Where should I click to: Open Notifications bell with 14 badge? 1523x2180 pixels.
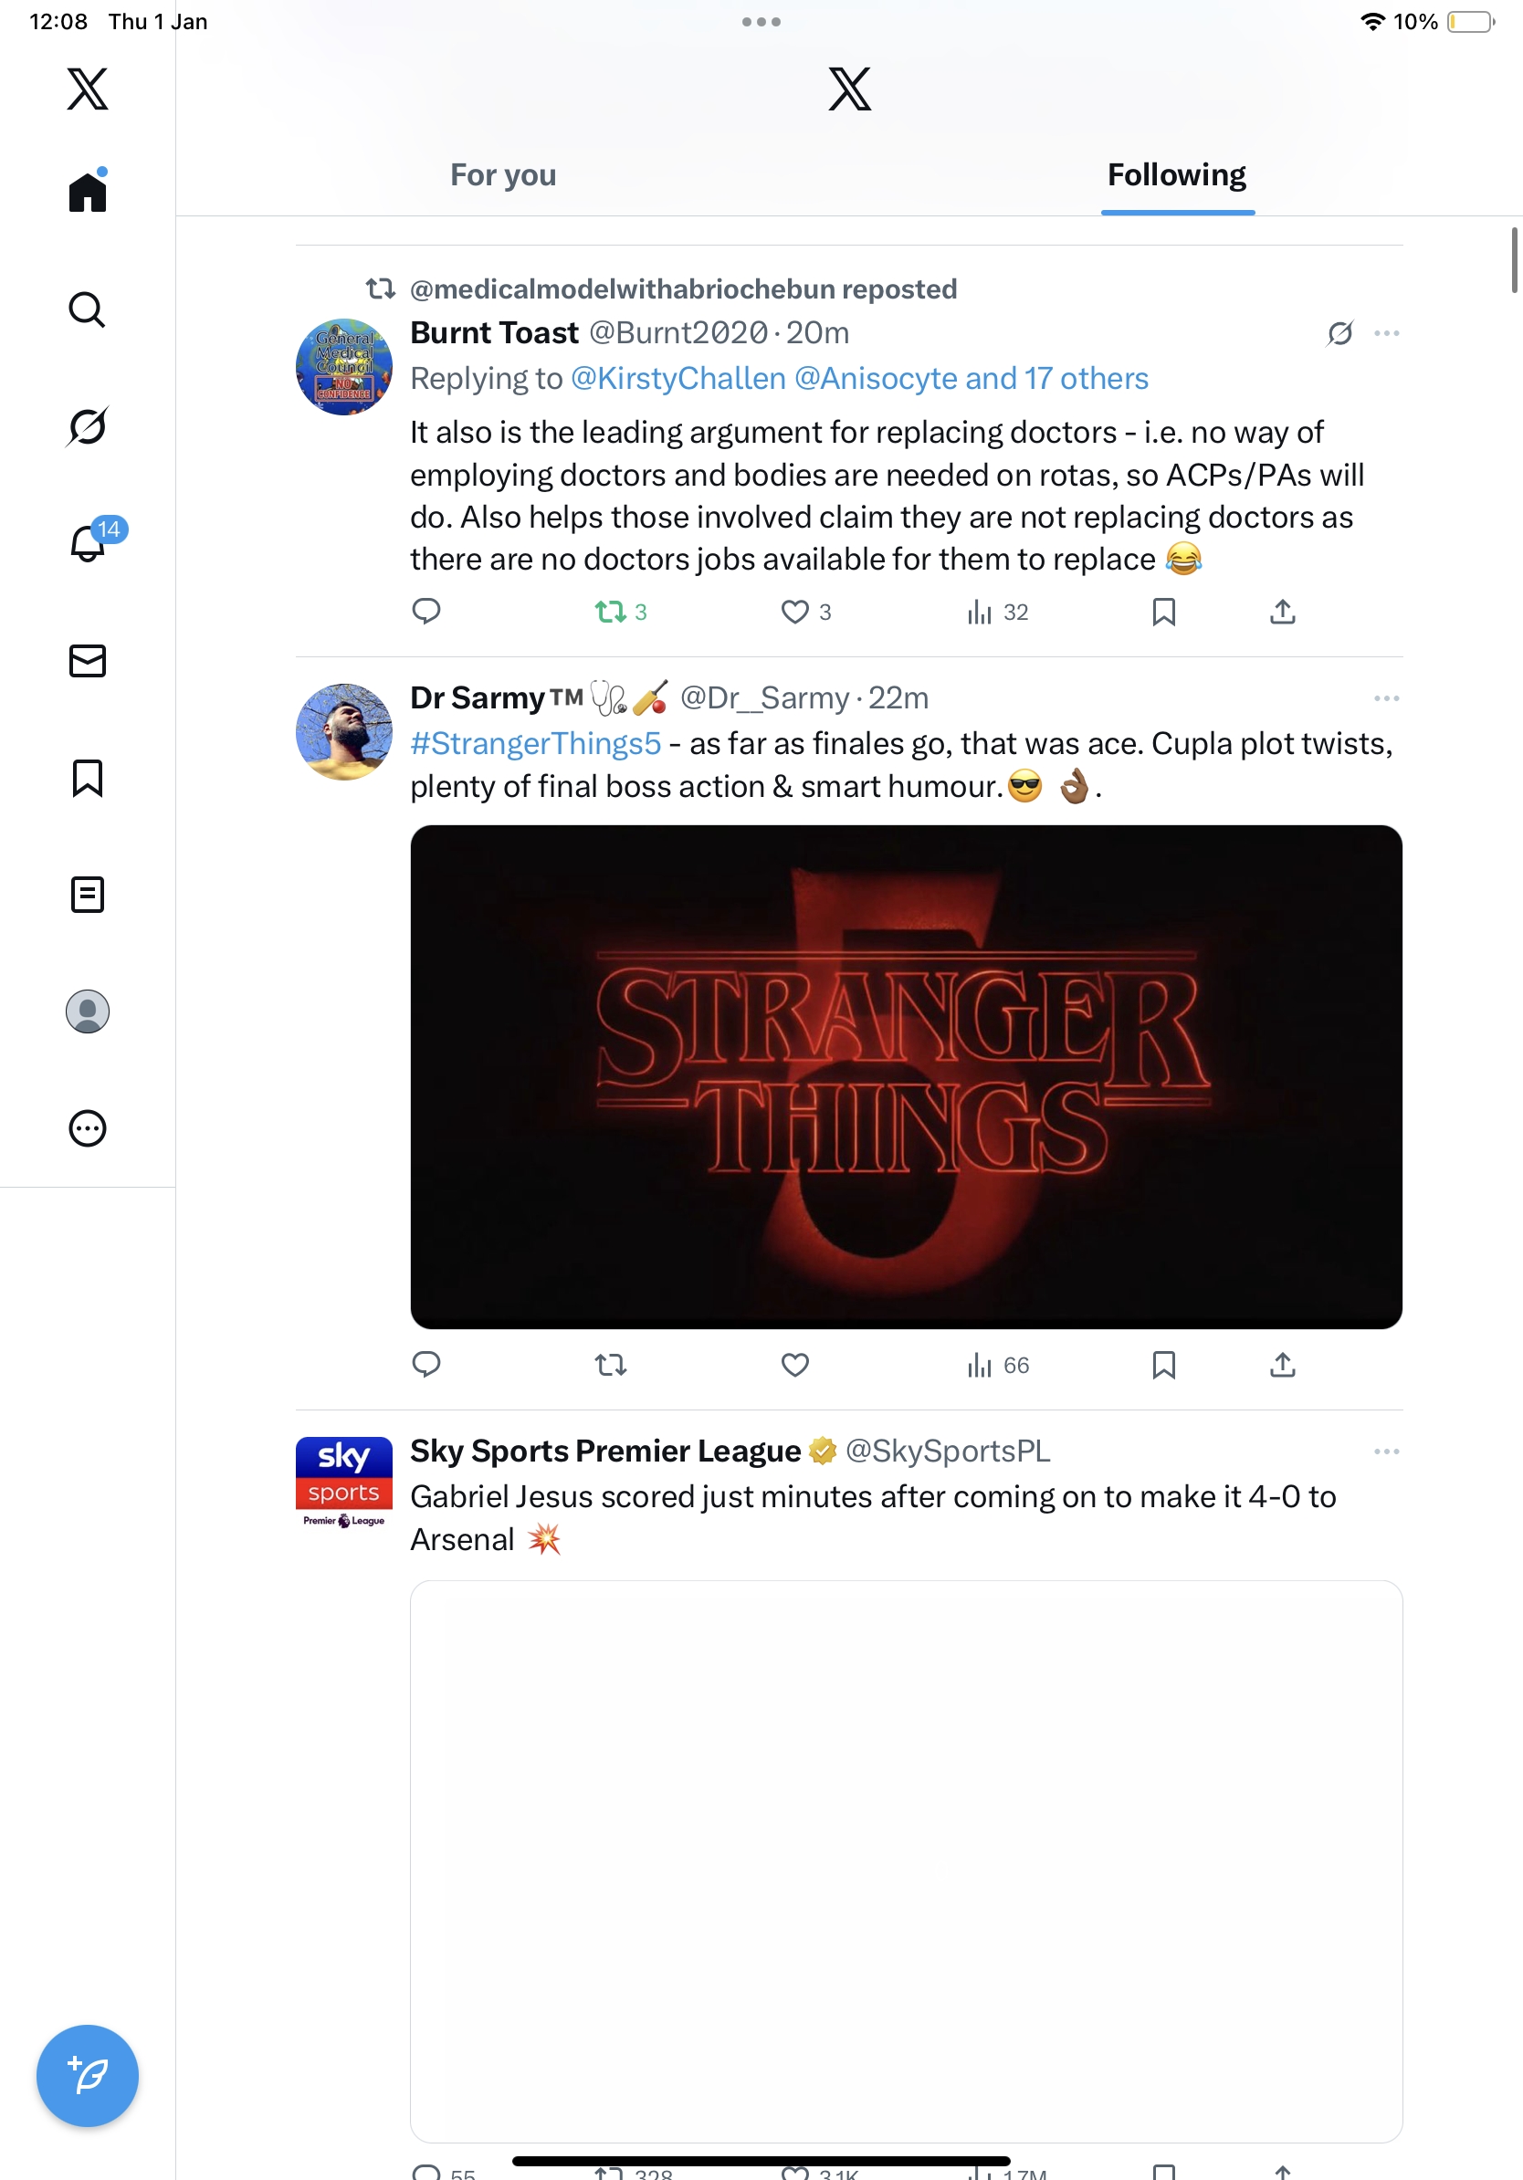(x=89, y=542)
